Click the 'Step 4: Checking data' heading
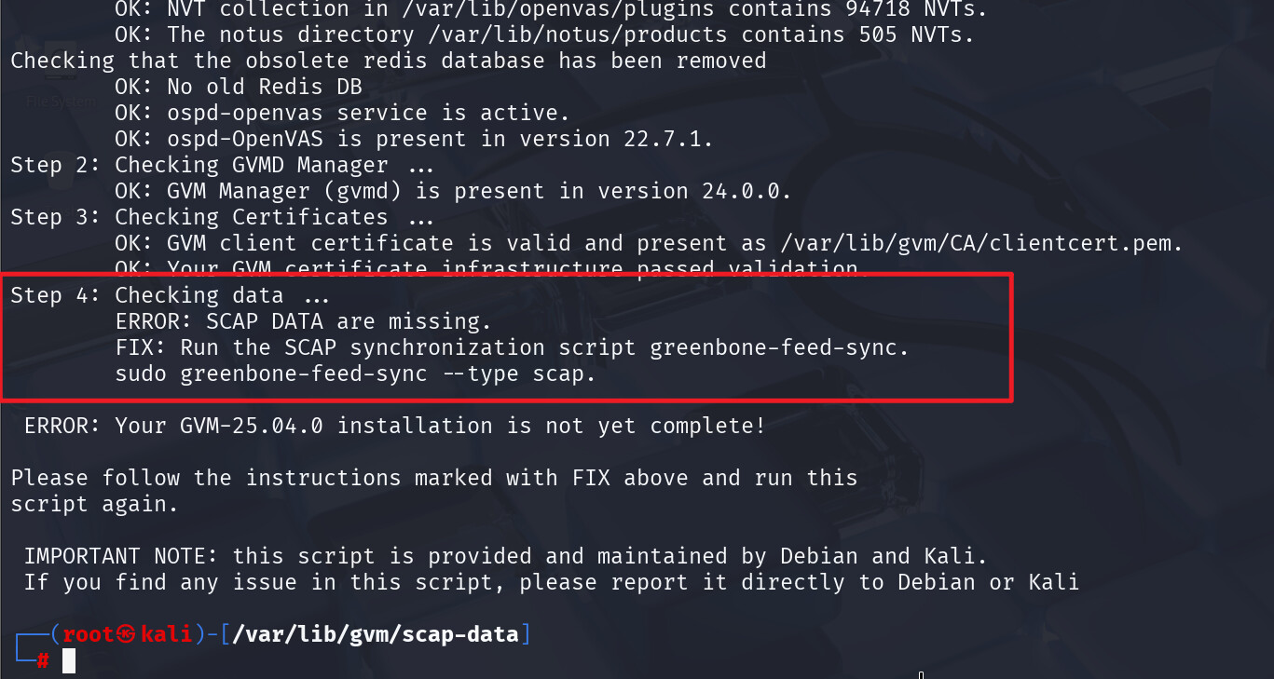The image size is (1274, 679). pos(170,296)
